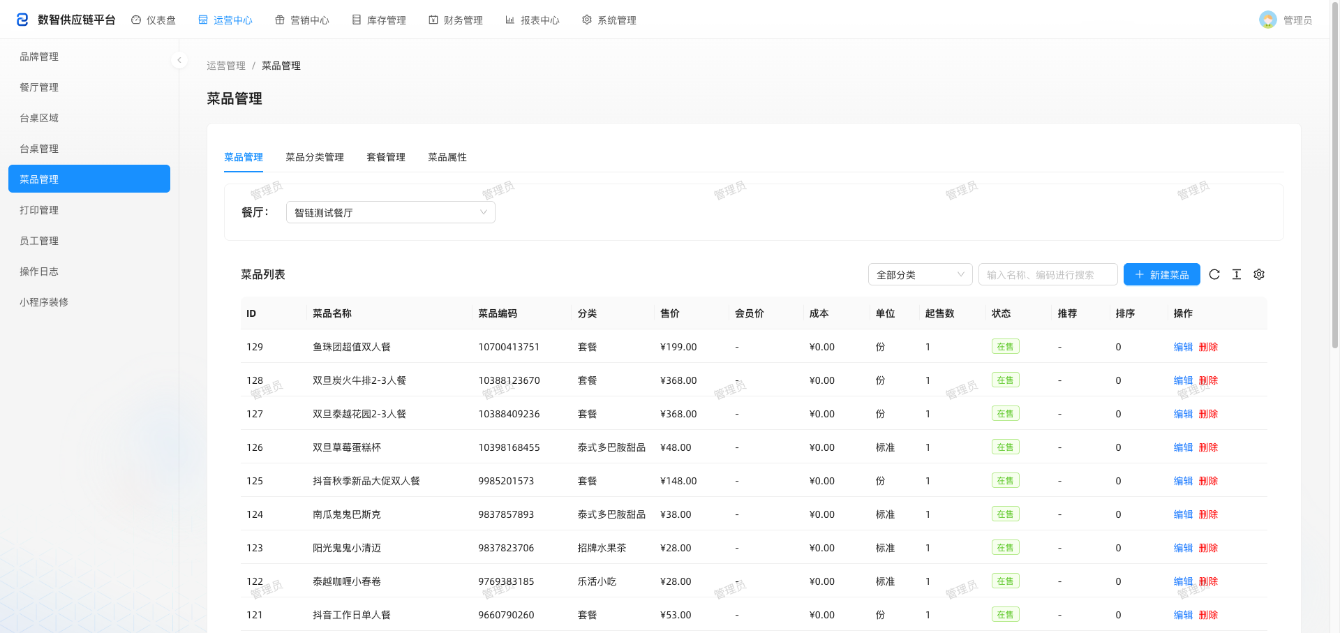
Task: Open 操作日志 in the sidebar
Action: click(89, 271)
